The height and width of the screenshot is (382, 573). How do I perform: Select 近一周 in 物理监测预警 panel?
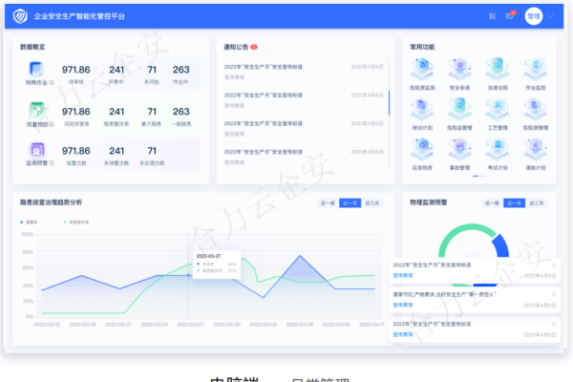pyautogui.click(x=492, y=202)
